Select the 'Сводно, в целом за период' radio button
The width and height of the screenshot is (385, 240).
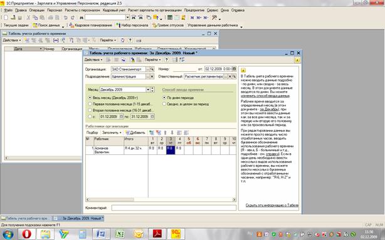pyautogui.click(x=164, y=104)
